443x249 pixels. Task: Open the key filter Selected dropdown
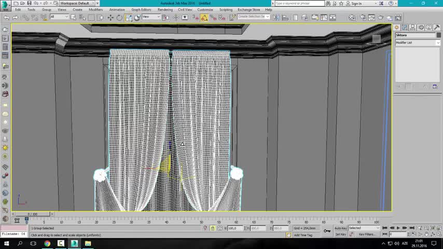[364, 228]
